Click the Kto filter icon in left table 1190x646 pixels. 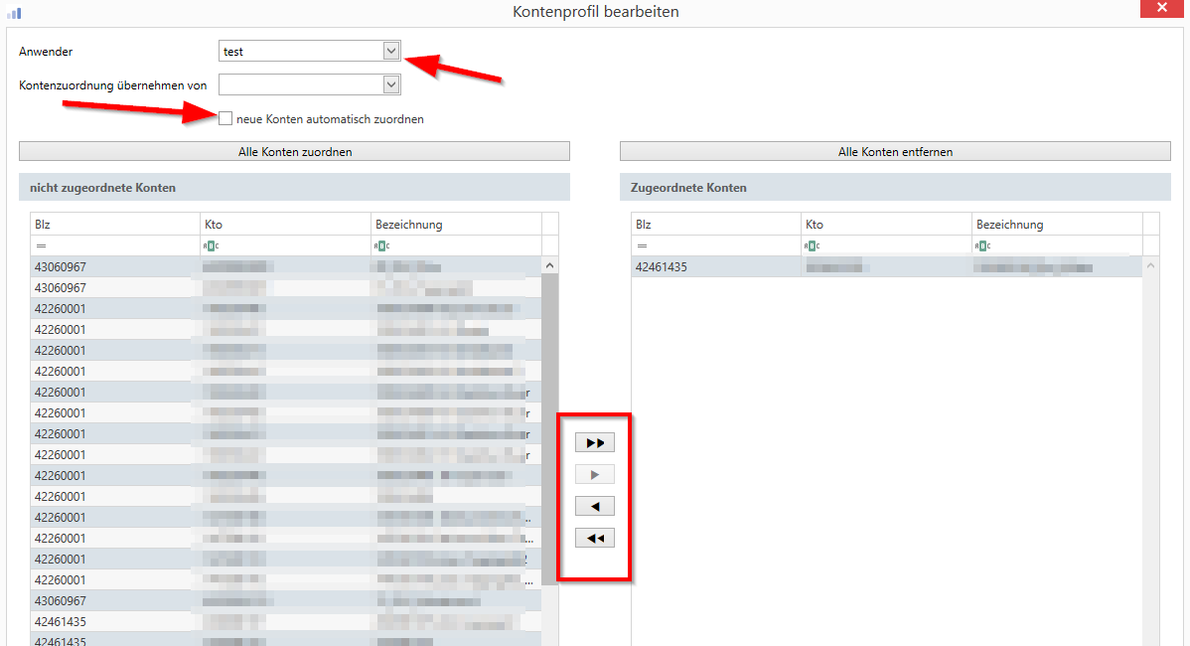click(211, 245)
